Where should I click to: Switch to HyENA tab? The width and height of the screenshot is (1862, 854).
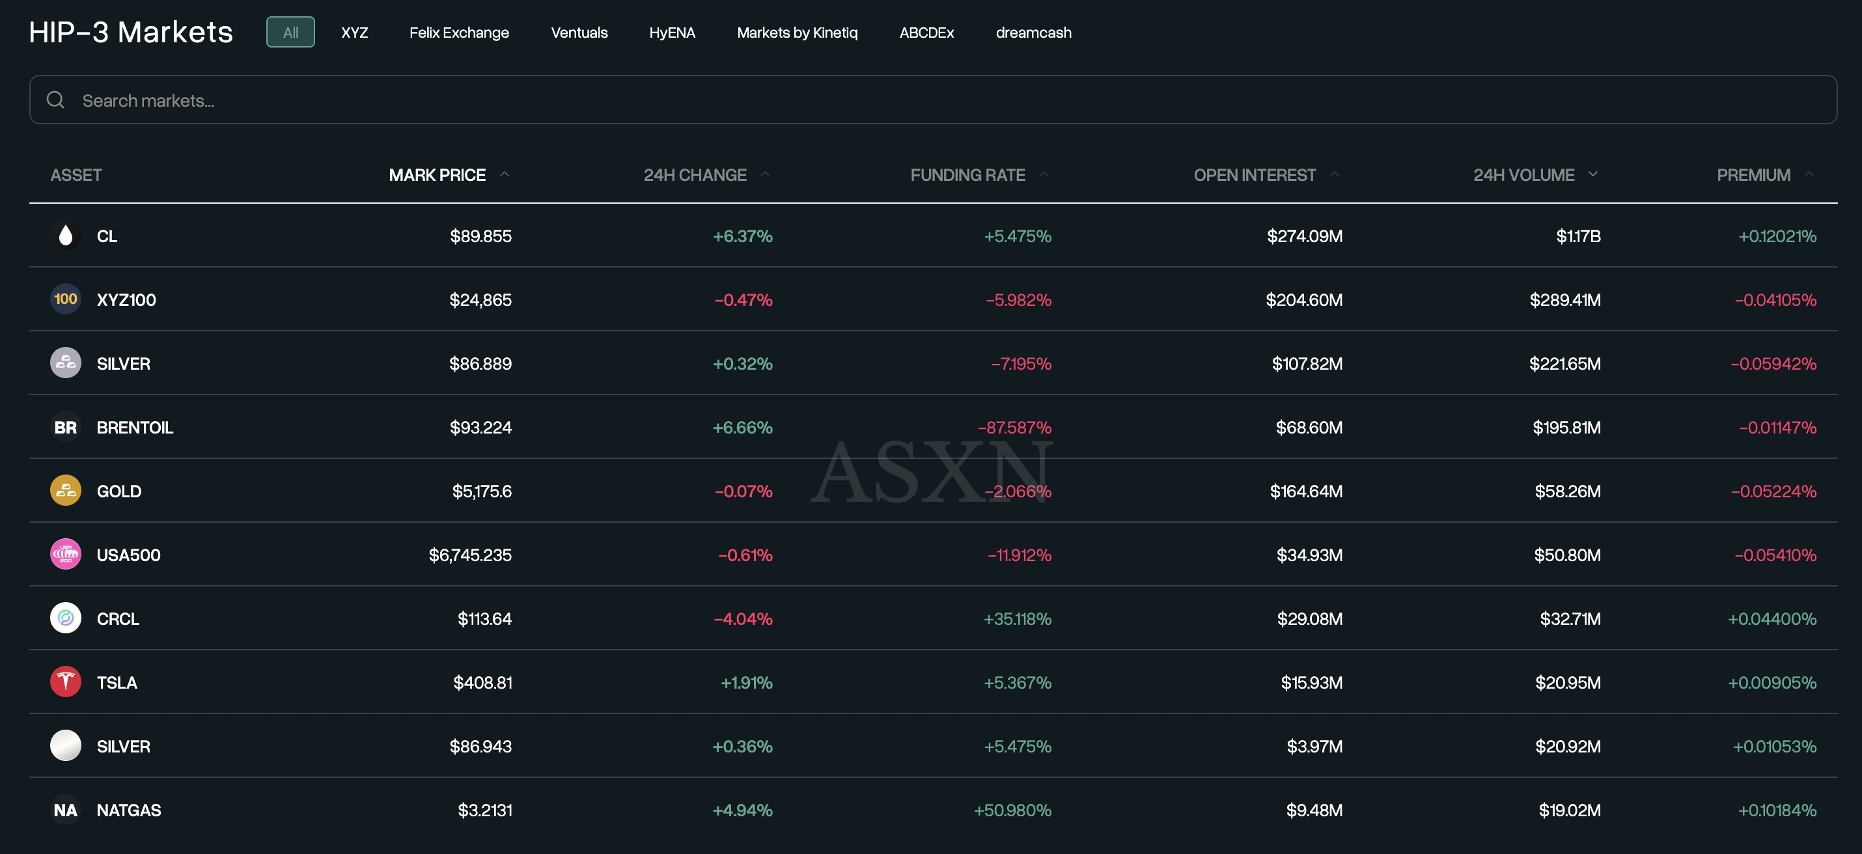671,33
